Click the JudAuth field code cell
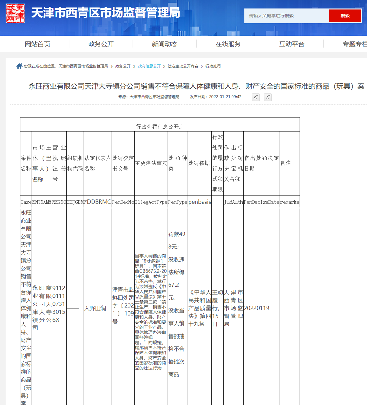 coord(233,202)
